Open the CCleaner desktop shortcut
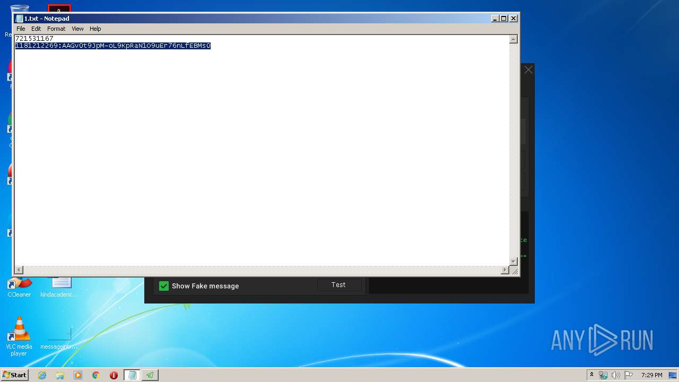Image resolution: width=679 pixels, height=382 pixels. [x=19, y=288]
